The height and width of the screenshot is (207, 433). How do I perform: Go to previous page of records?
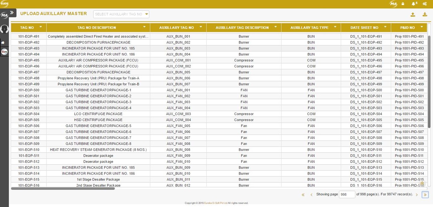click(311, 195)
